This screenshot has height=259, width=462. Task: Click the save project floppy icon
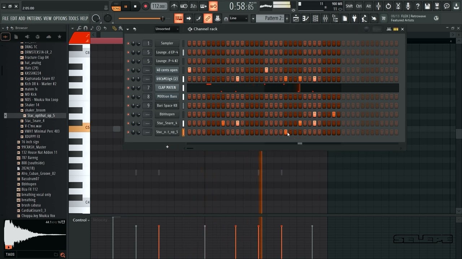coord(427,6)
